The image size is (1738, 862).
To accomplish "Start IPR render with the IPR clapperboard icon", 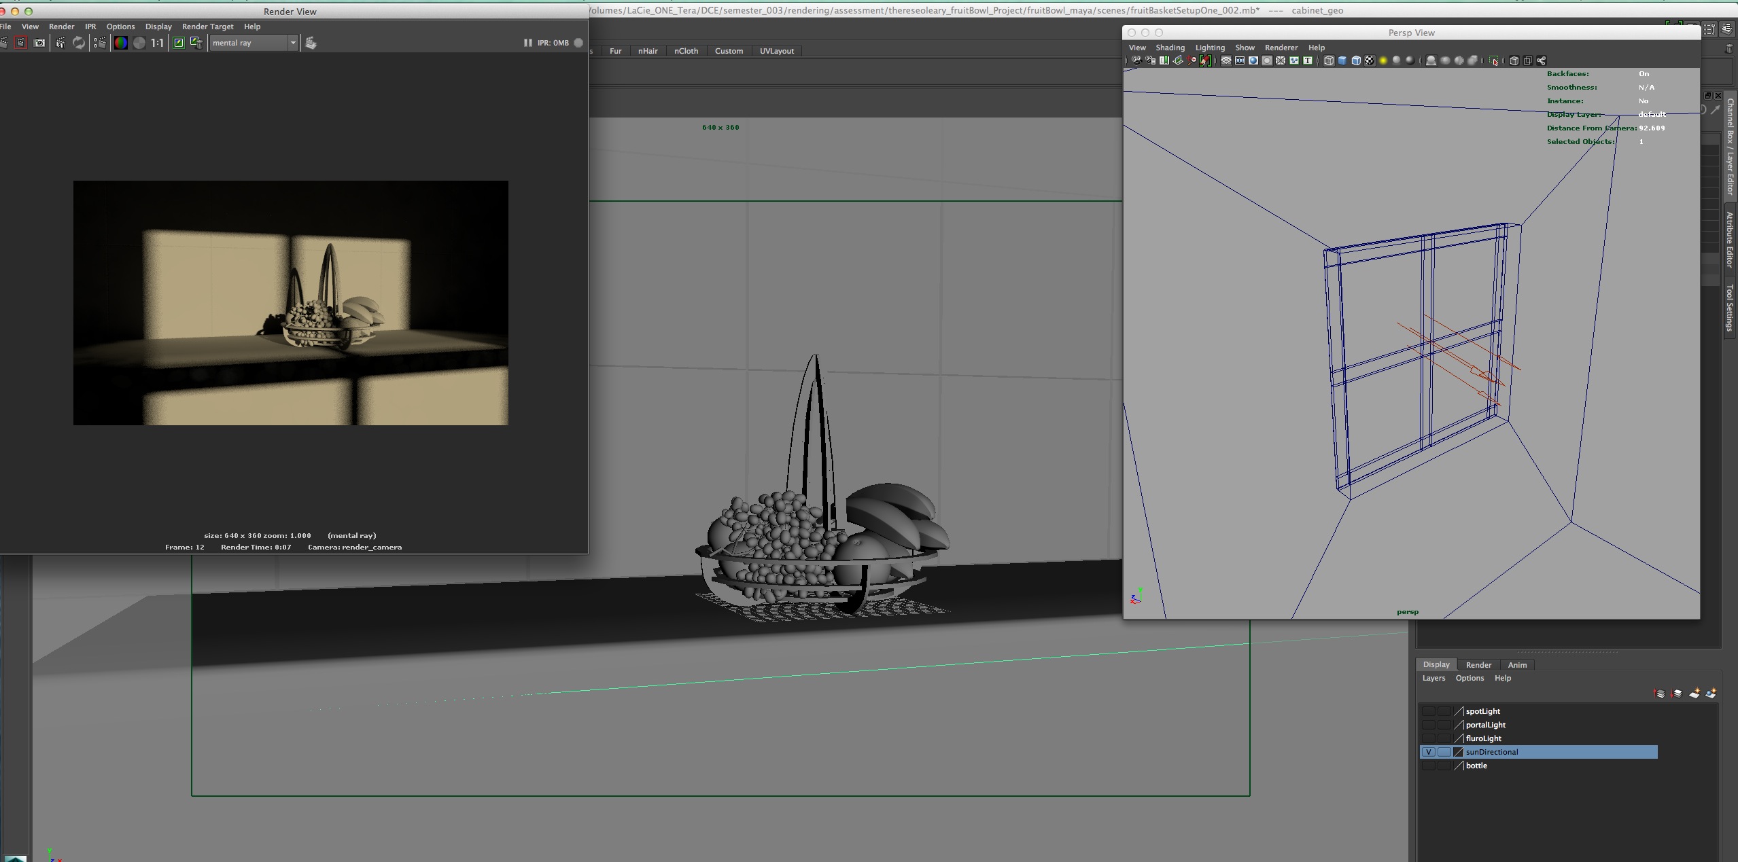I will pyautogui.click(x=60, y=43).
